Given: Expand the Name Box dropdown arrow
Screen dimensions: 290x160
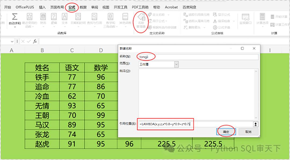Looking at the screenshot, I should [12, 41].
